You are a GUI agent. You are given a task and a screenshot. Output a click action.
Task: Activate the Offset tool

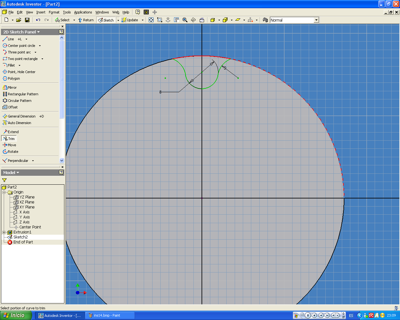[10, 107]
